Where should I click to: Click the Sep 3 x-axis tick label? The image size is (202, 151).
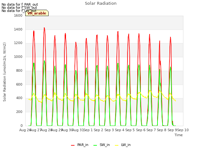pyautogui.click(x=109, y=130)
